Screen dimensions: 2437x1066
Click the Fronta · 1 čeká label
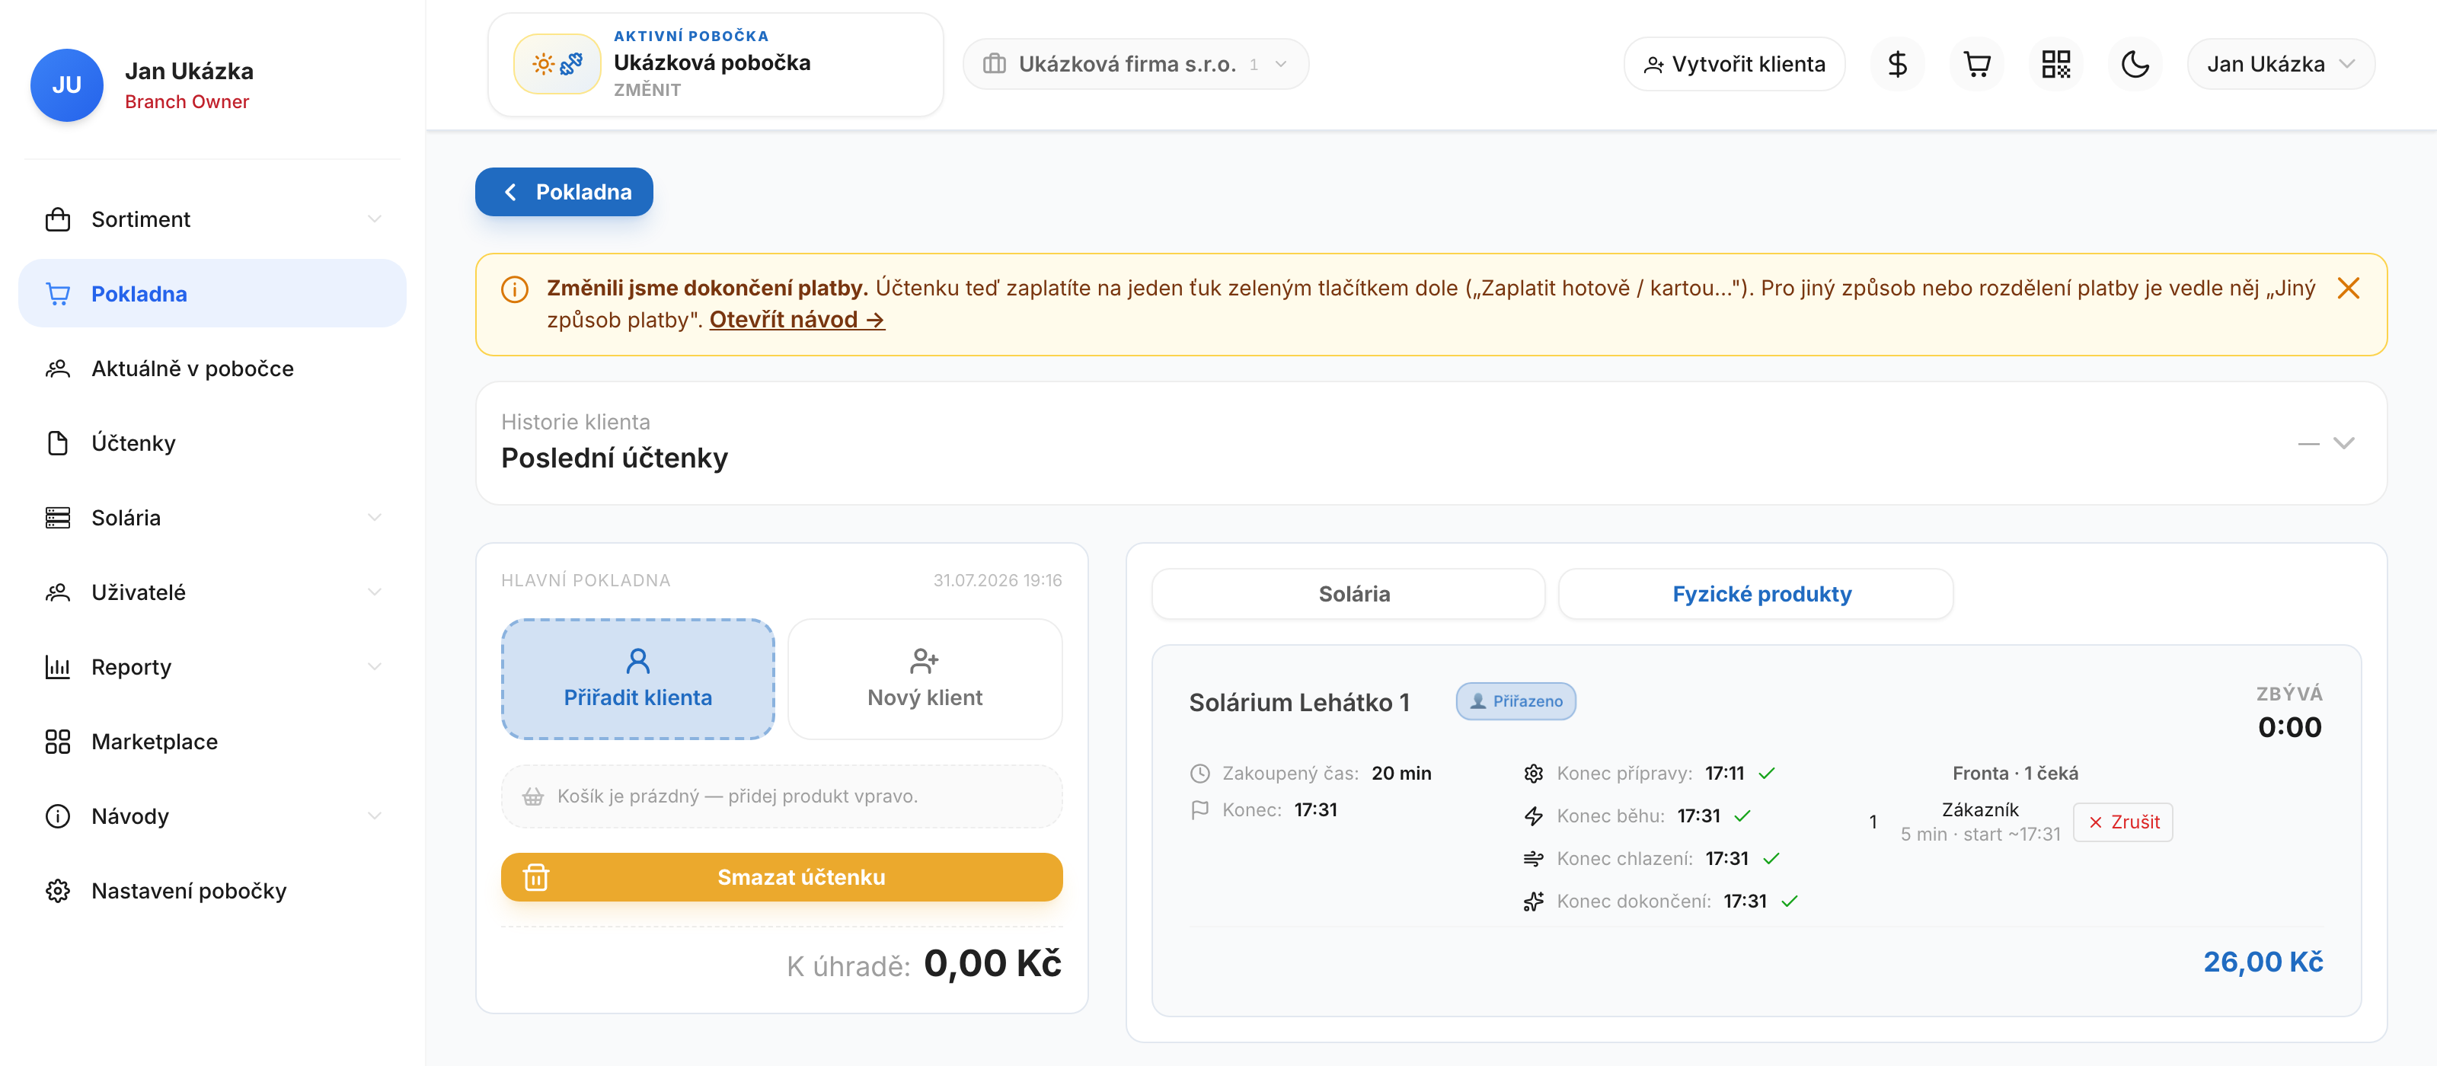coord(2015,774)
